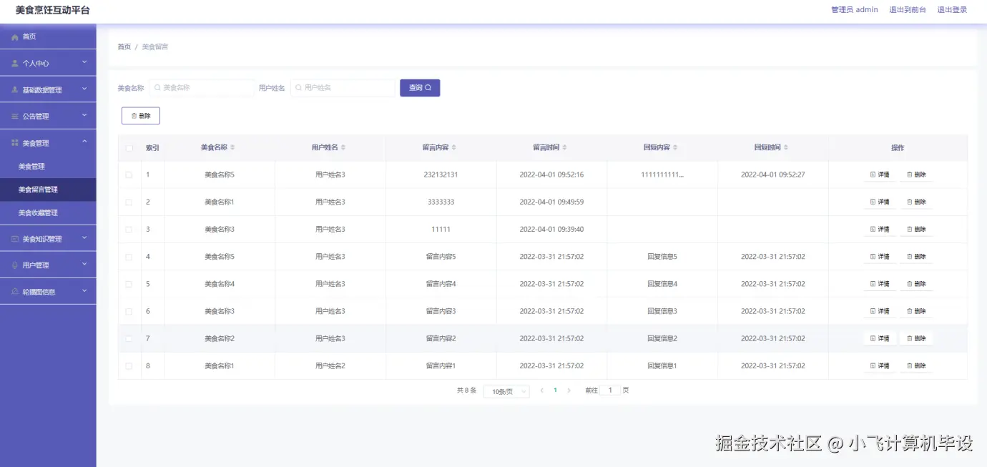Click the icon beside 美食知识管理
Image resolution: width=987 pixels, height=467 pixels.
[15, 239]
